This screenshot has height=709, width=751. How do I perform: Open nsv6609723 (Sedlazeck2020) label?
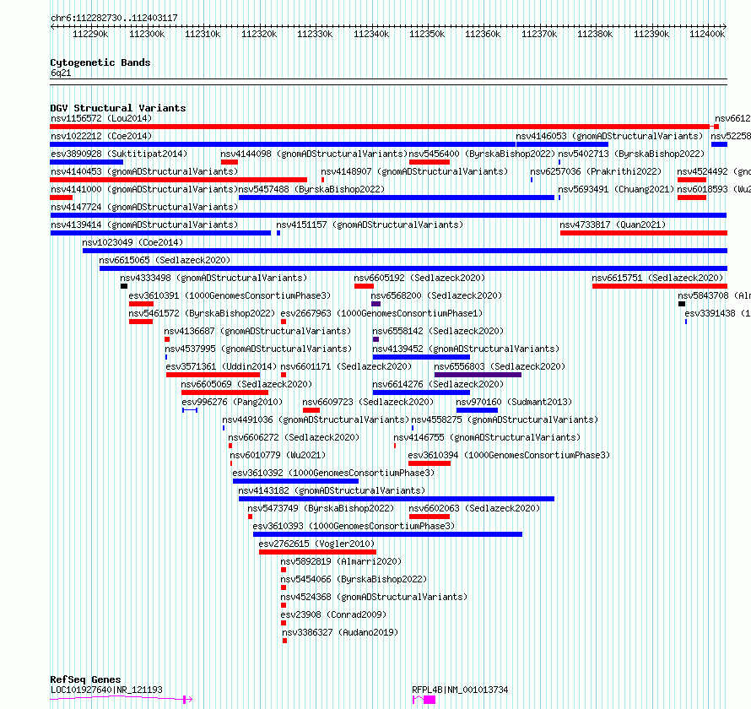(x=368, y=402)
